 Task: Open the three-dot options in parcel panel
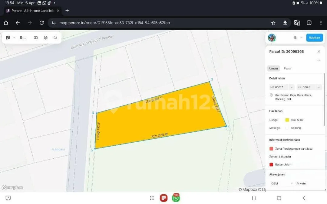pyautogui.click(x=319, y=60)
